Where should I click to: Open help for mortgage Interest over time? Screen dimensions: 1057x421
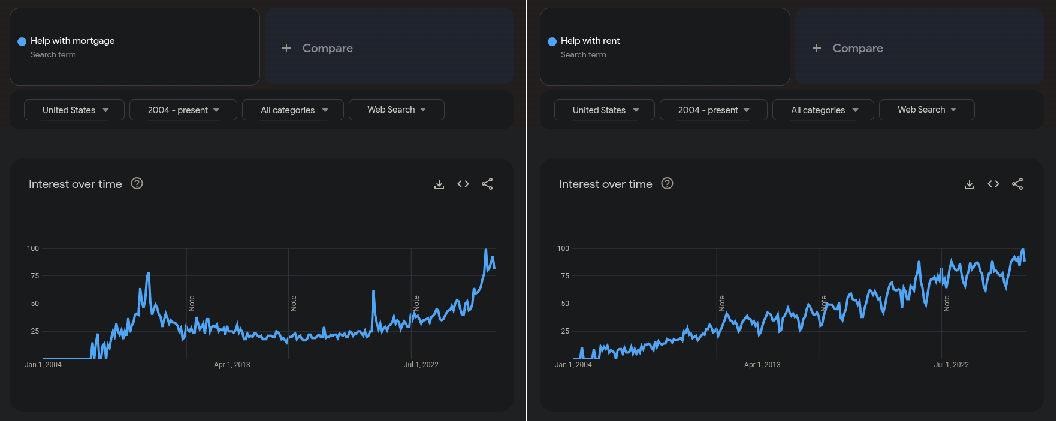137,184
